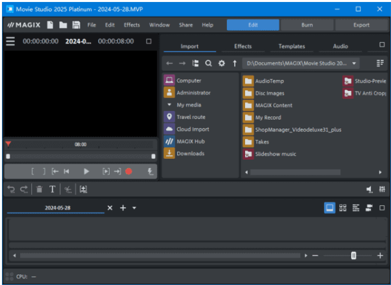Viewport: 391px width, 285px height.
Task: Open the Help menu
Action: [x=207, y=25]
